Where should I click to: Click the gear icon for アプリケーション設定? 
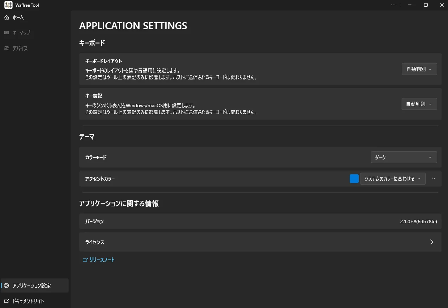[x=7, y=285]
